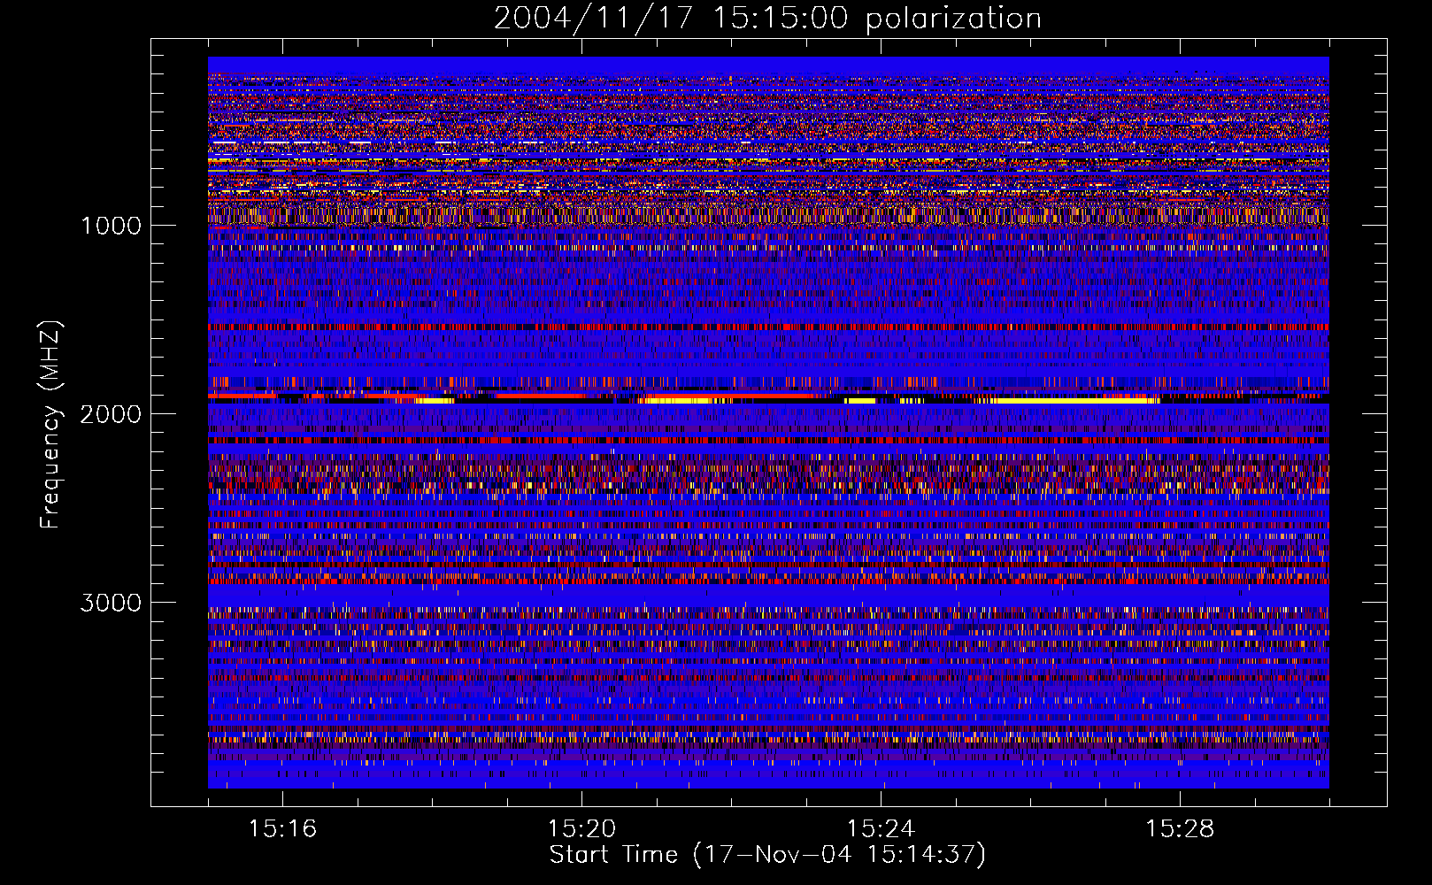Click the 15:20 time tick label

click(x=581, y=828)
